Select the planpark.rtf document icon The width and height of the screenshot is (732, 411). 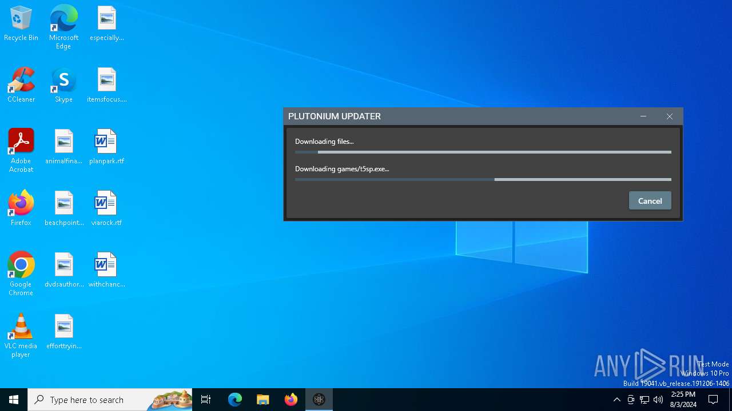106,147
